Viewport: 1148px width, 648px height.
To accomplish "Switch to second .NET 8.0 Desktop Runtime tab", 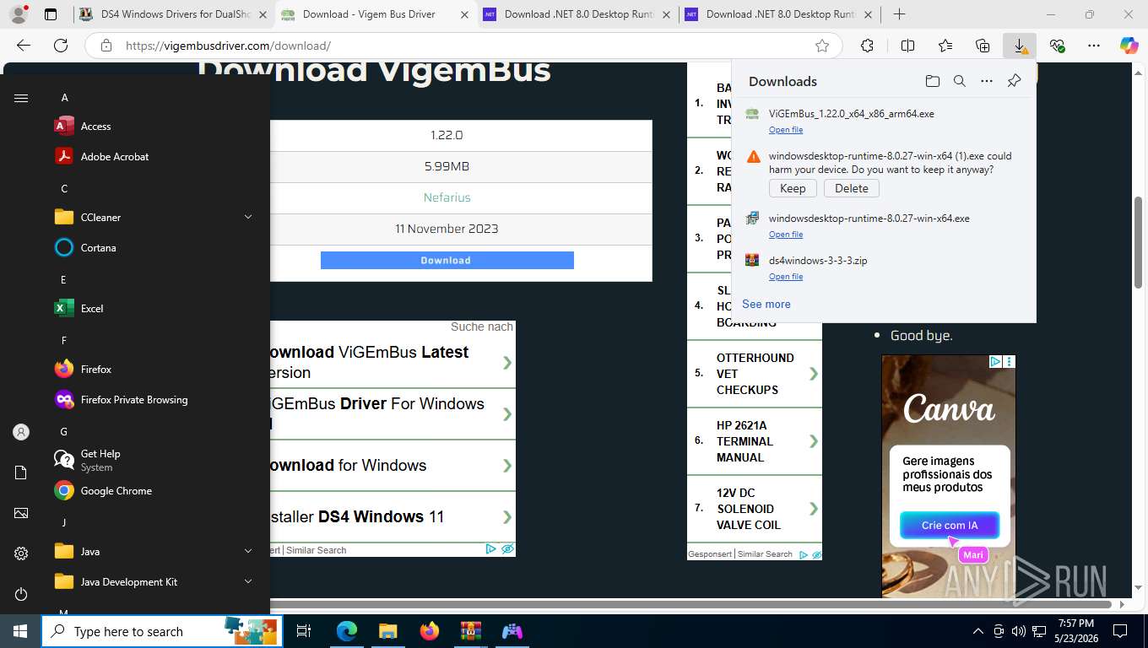I will [x=779, y=14].
